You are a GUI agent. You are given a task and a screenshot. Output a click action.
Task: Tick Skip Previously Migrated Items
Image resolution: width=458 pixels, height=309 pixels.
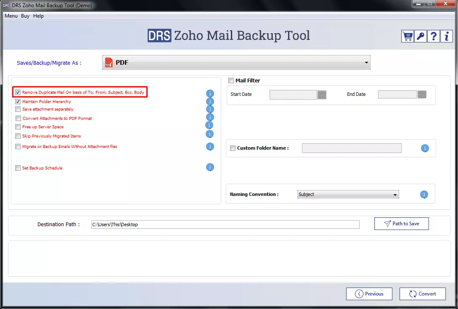(x=18, y=136)
